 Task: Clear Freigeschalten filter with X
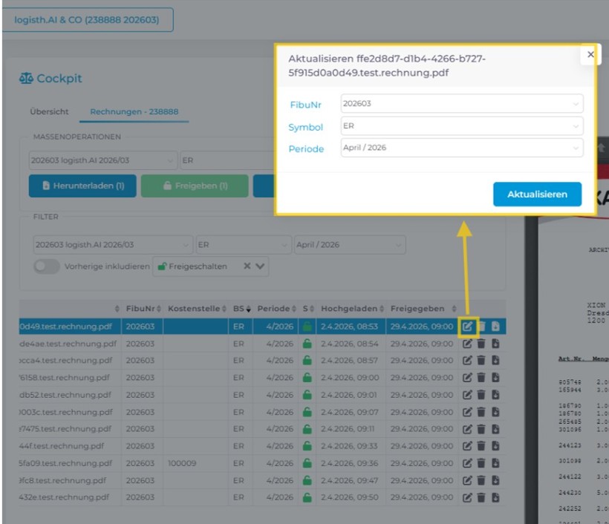[247, 266]
